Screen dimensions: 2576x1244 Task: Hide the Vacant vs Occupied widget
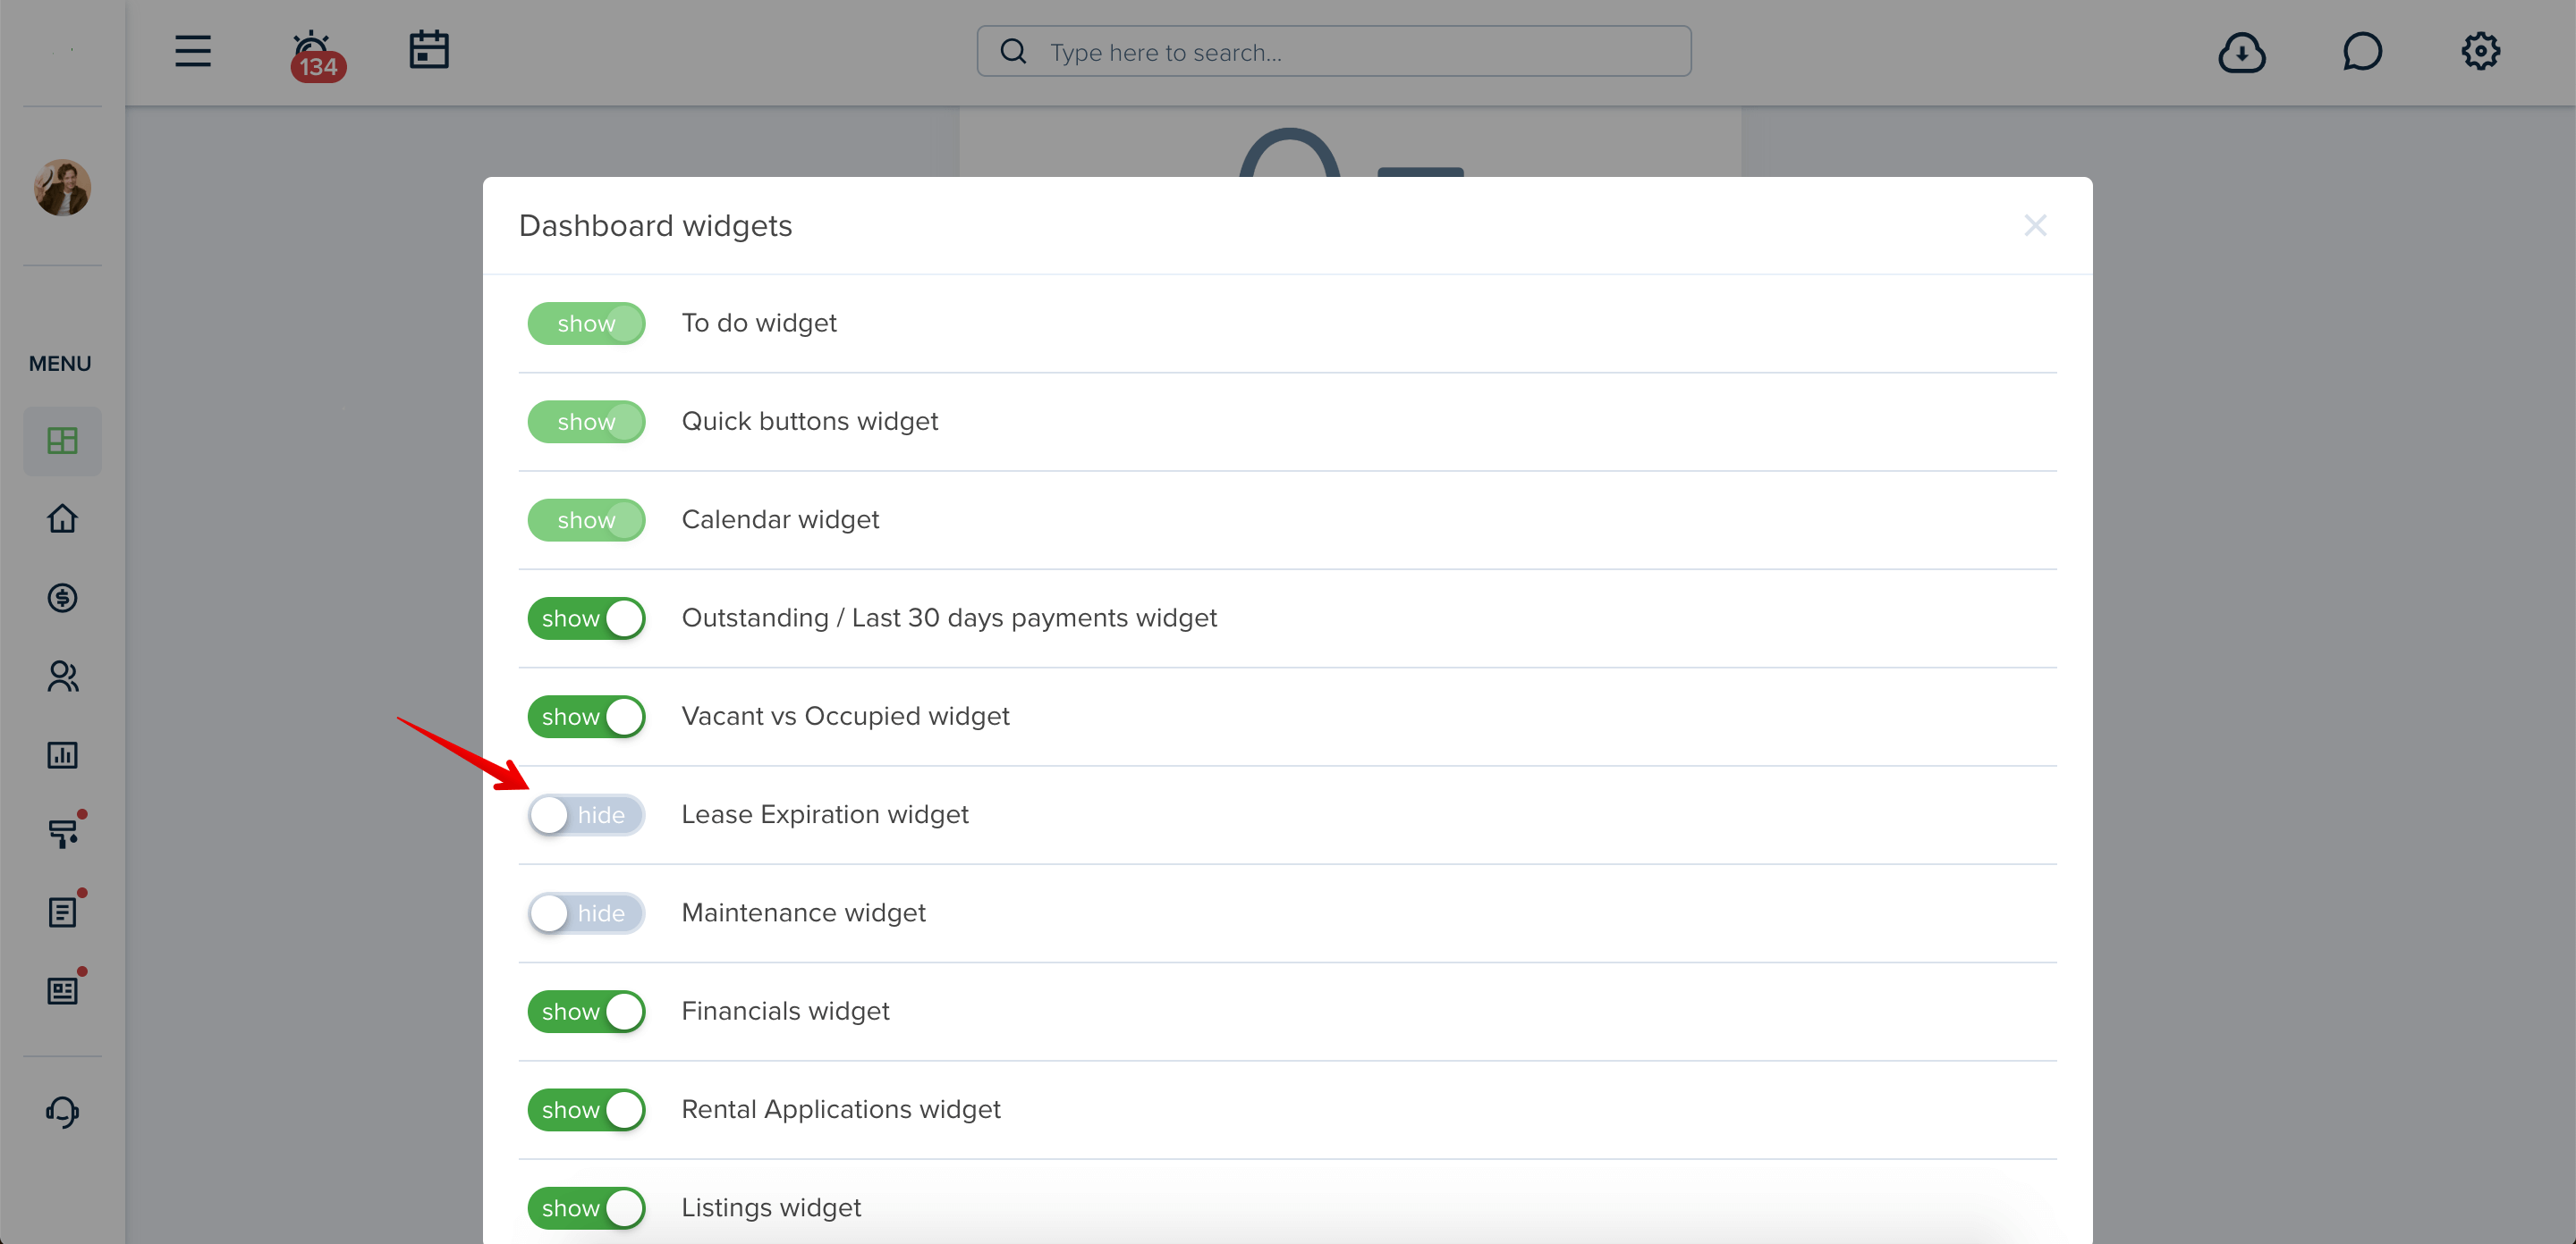point(586,717)
